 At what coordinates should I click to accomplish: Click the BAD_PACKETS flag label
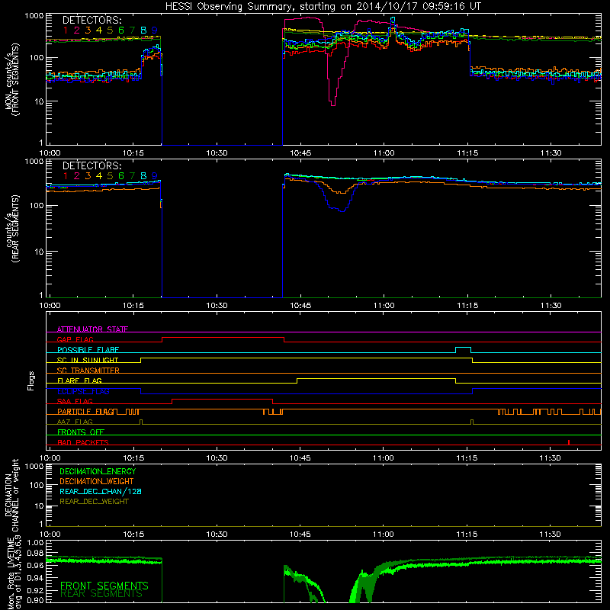[x=83, y=442]
